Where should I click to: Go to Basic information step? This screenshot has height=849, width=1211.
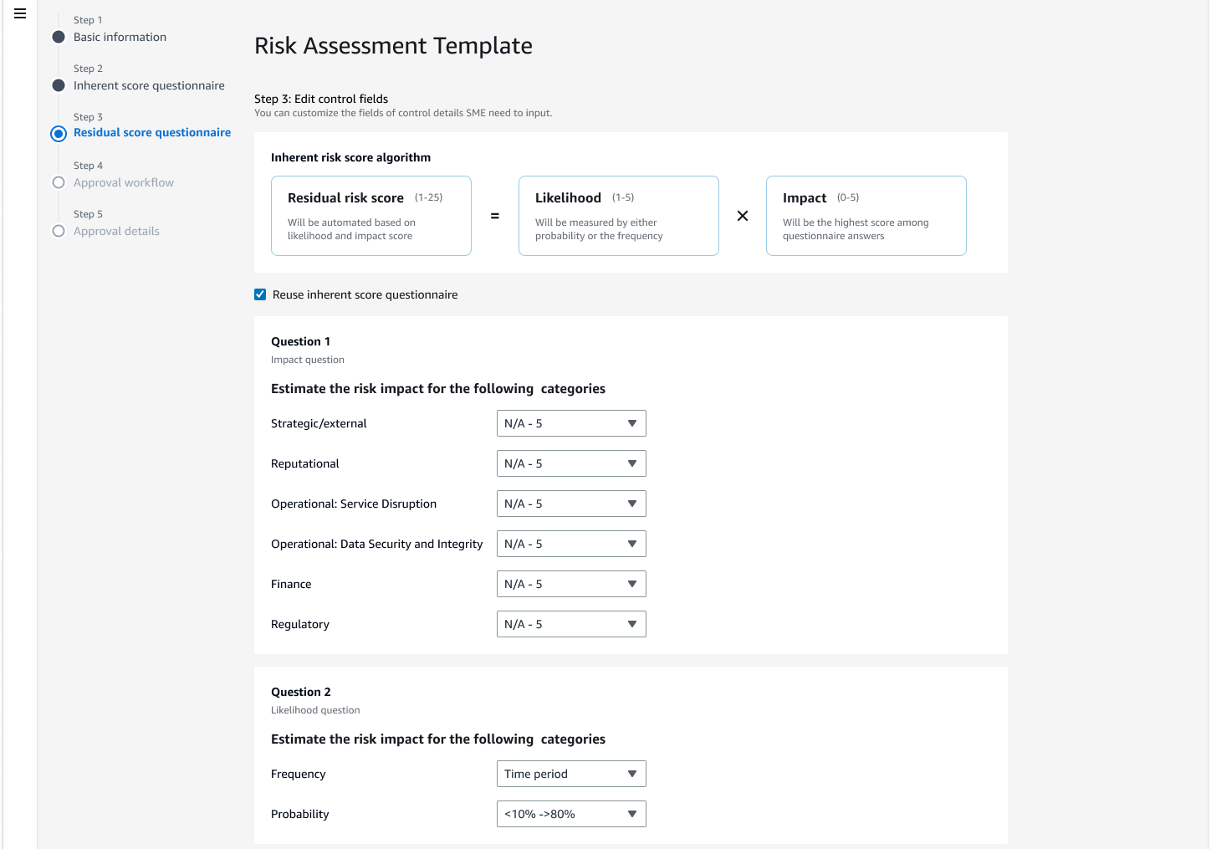tap(120, 37)
